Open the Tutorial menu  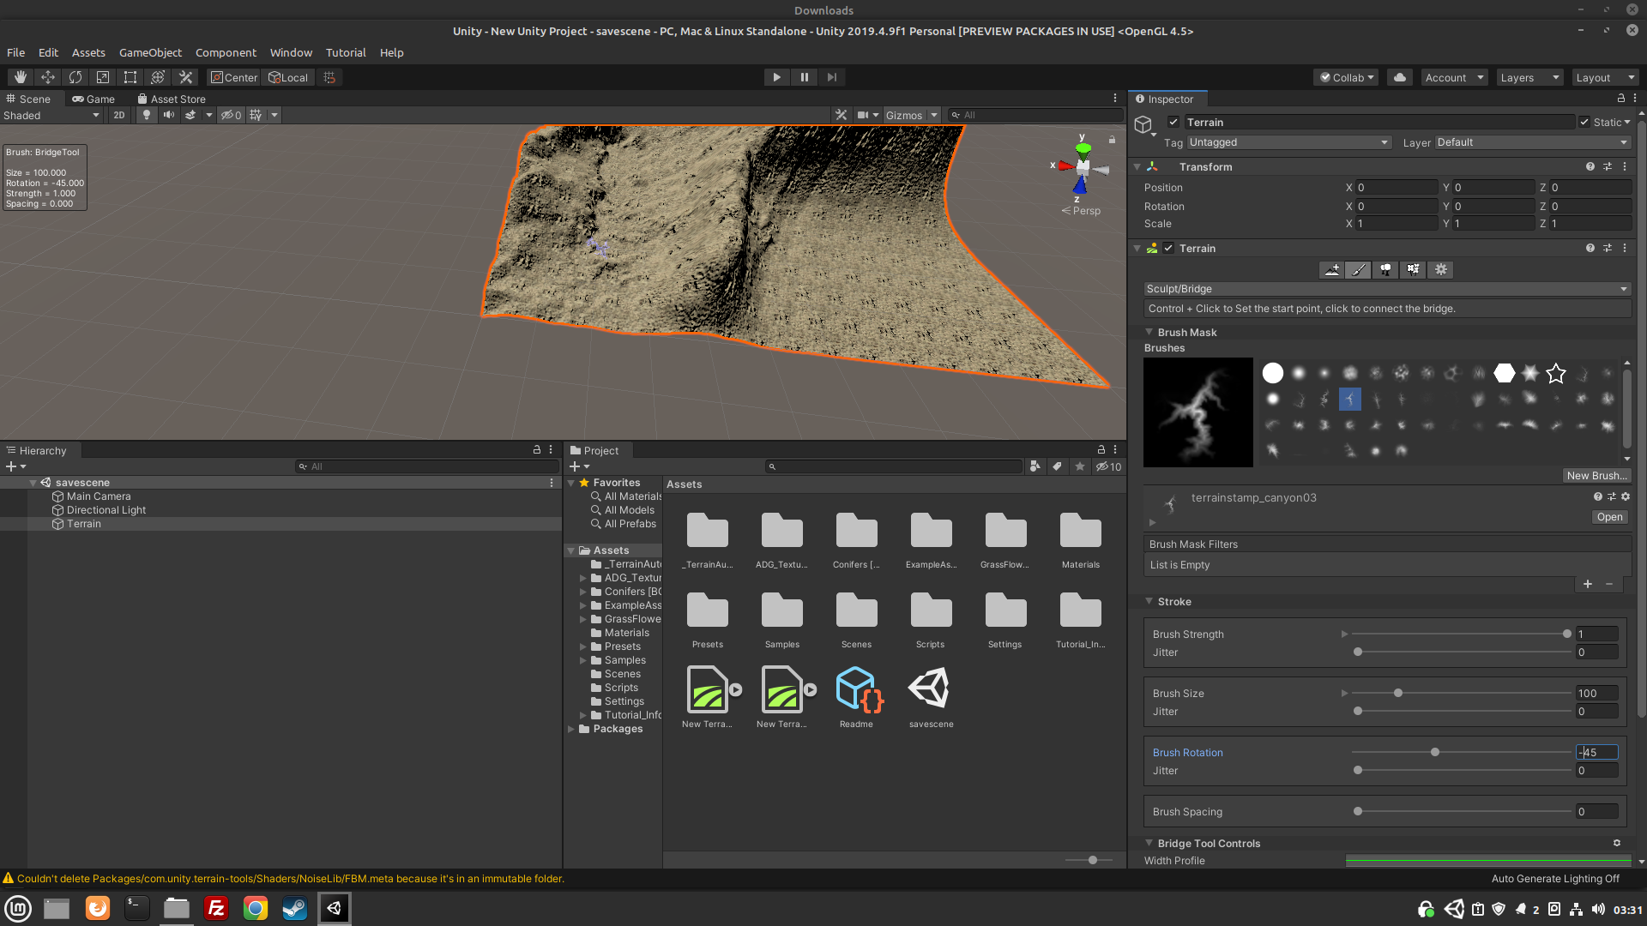pos(346,52)
